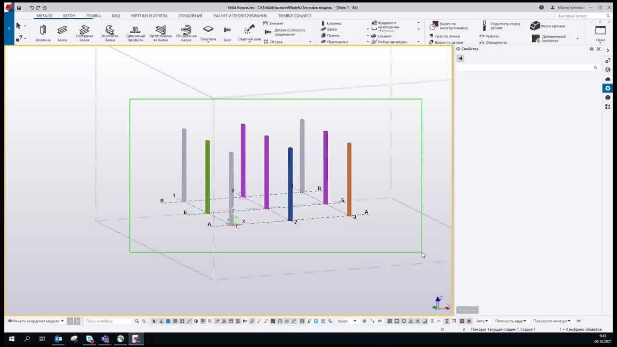617x347 pixels.
Task: Open Skype from the taskbar
Action: pos(90,339)
